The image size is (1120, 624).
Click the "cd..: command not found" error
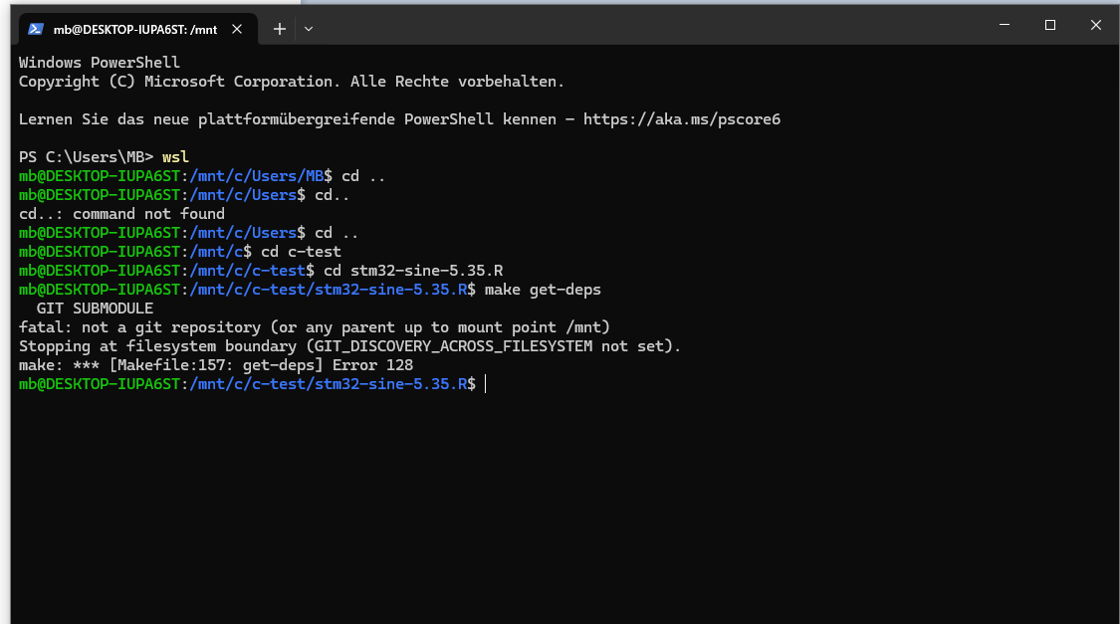pyautogui.click(x=121, y=214)
